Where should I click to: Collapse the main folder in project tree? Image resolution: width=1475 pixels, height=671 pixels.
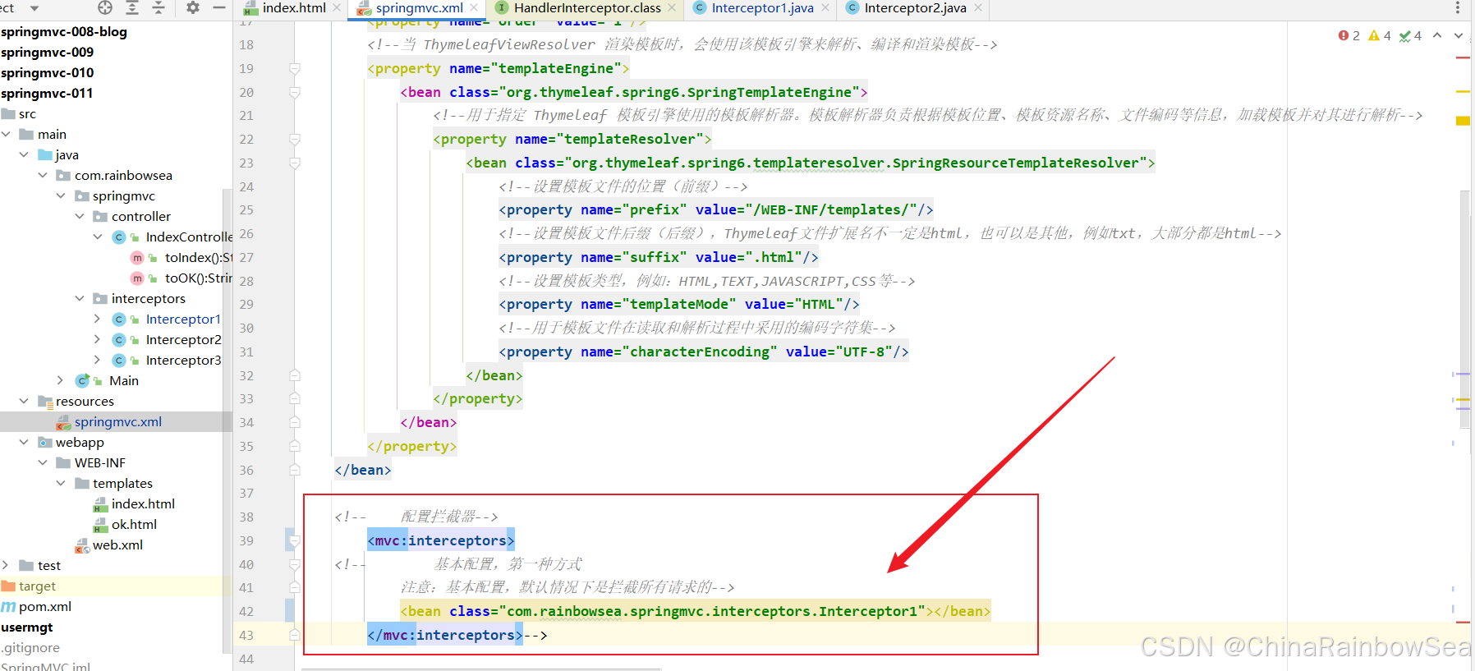pos(7,134)
